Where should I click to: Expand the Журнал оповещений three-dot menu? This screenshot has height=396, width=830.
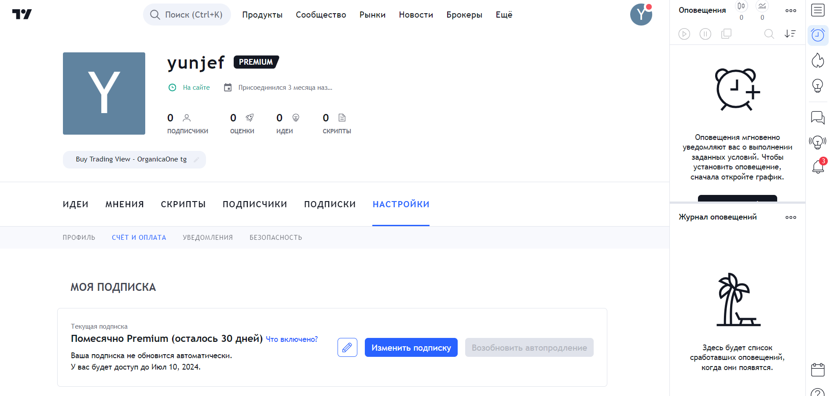click(x=790, y=217)
